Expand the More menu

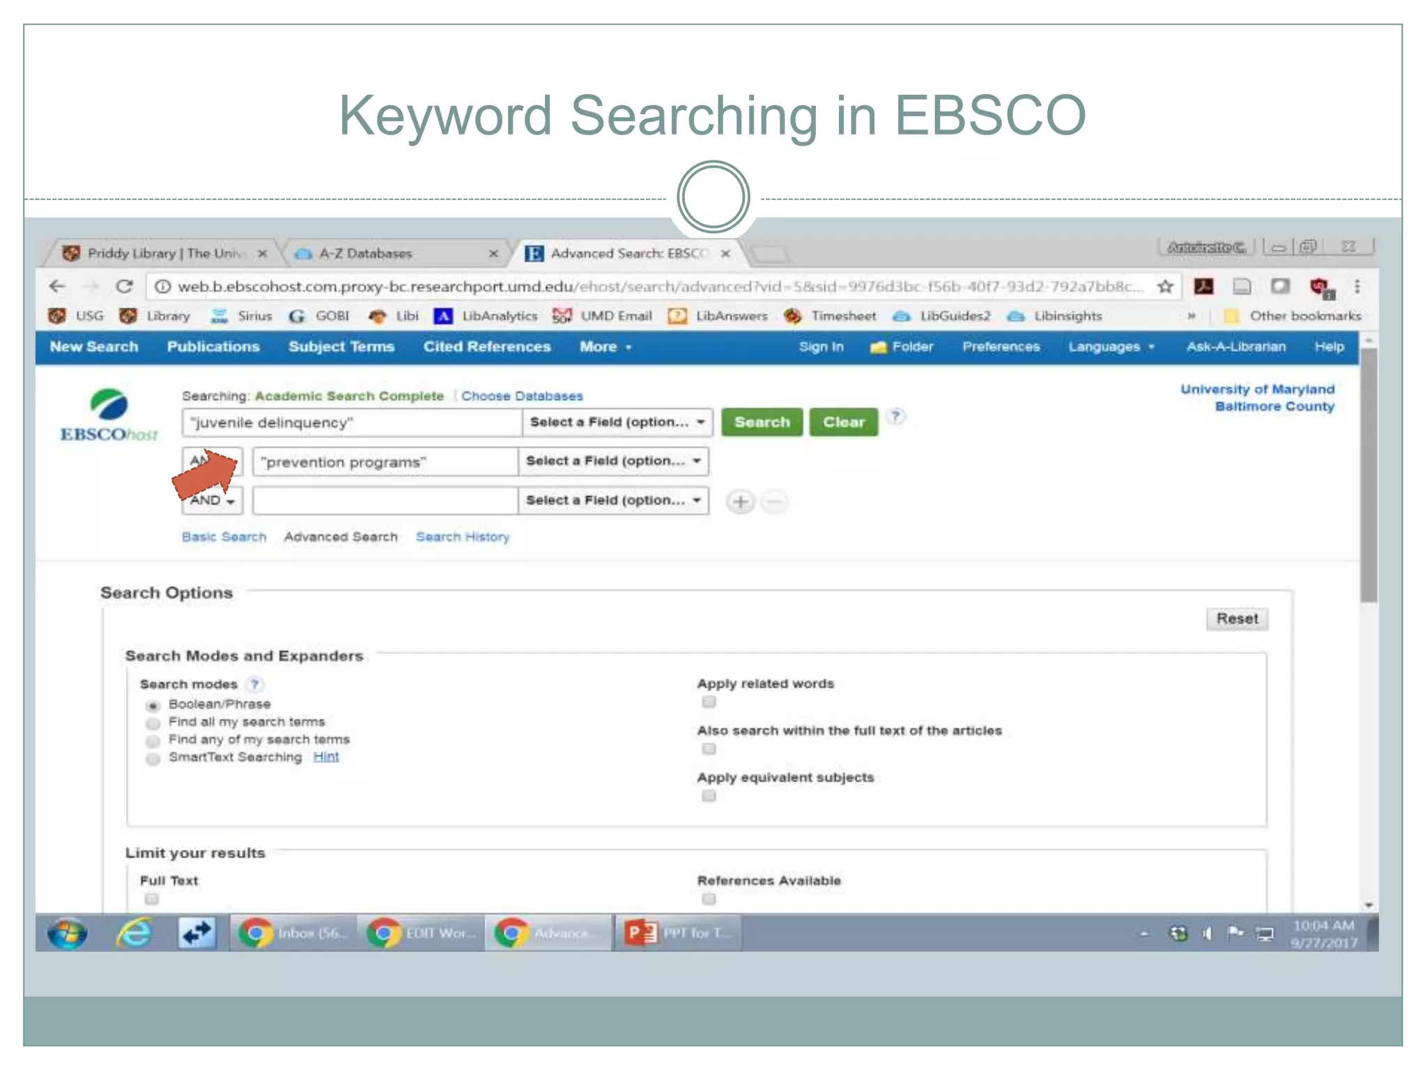[x=605, y=347]
